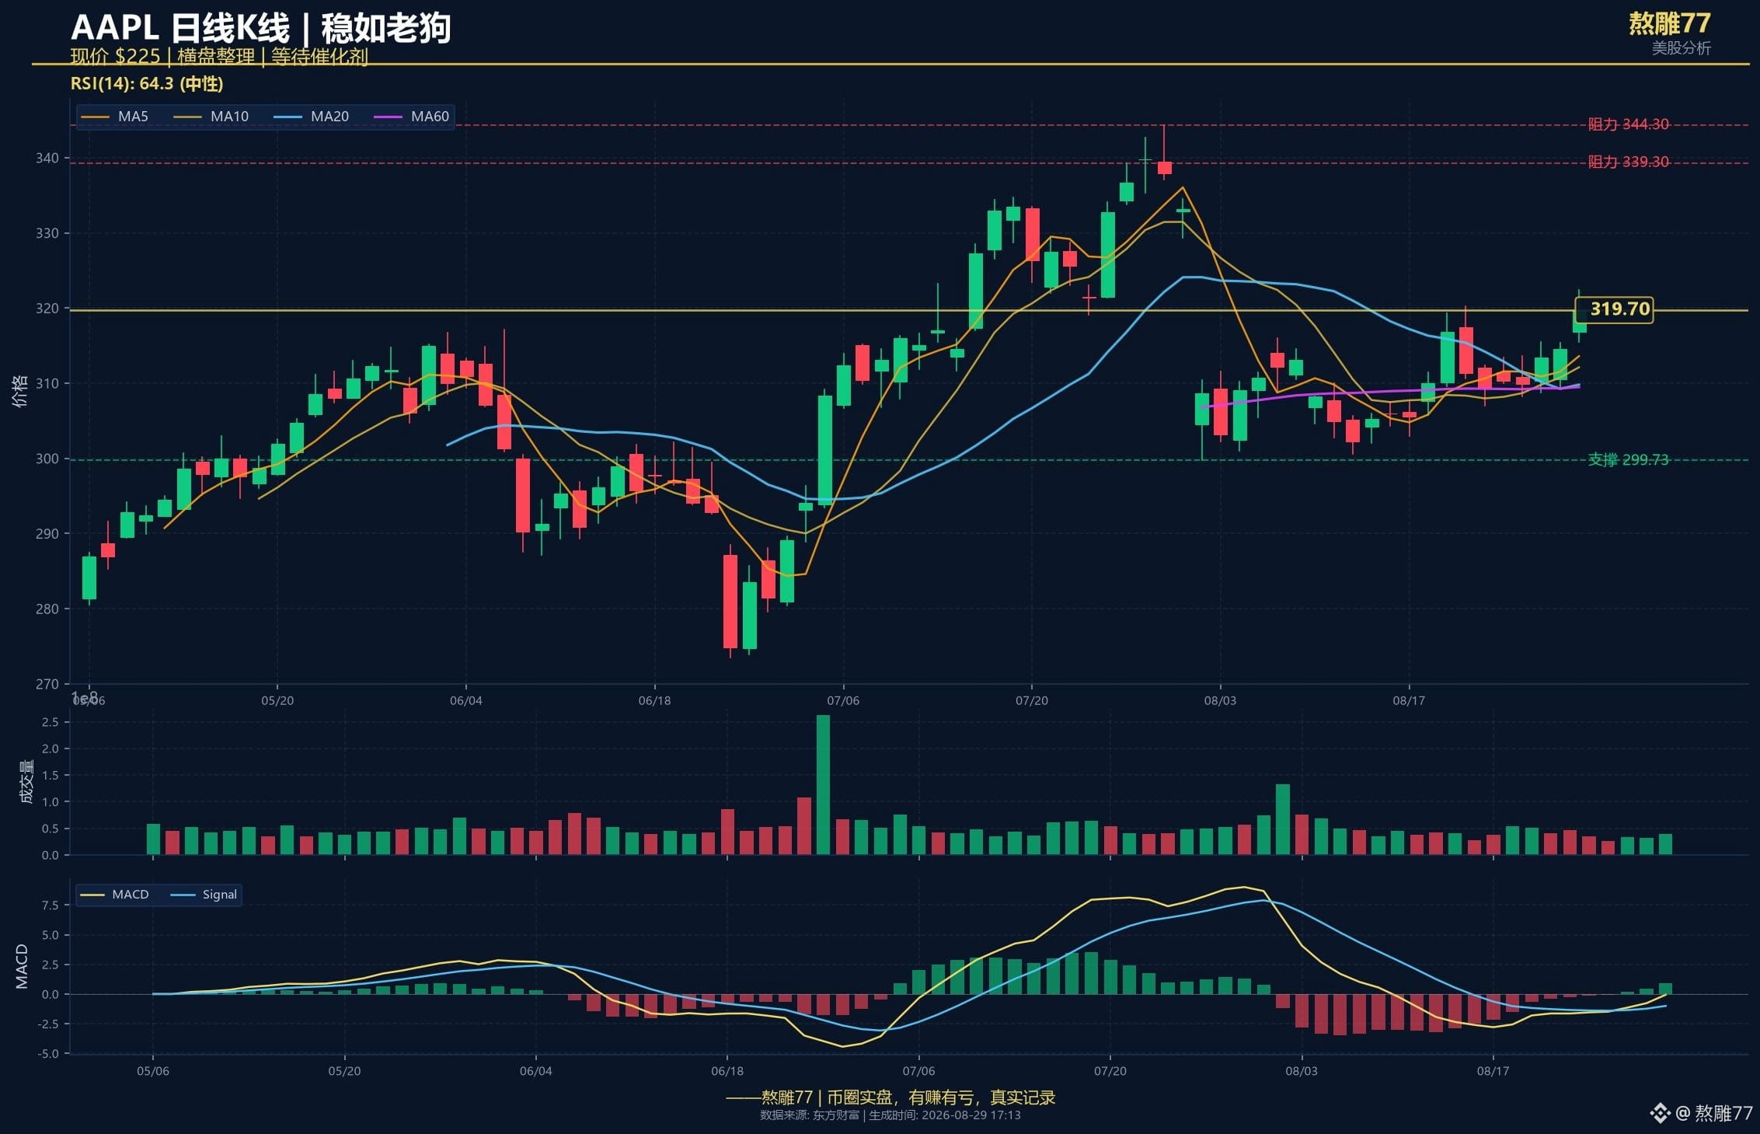Click the 320 tick on the price axis
The image size is (1760, 1134).
[x=47, y=309]
